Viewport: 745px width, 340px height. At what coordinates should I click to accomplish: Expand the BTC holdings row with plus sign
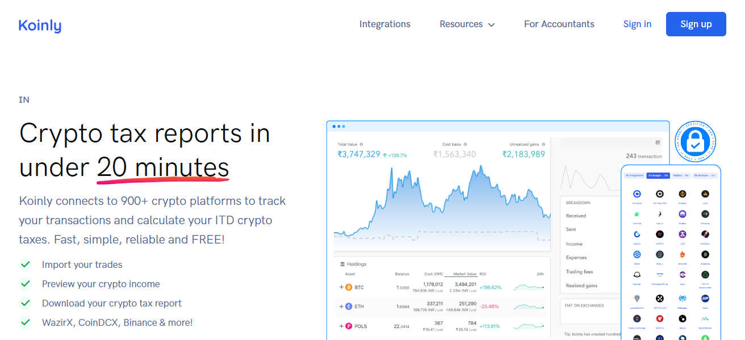[x=341, y=287]
